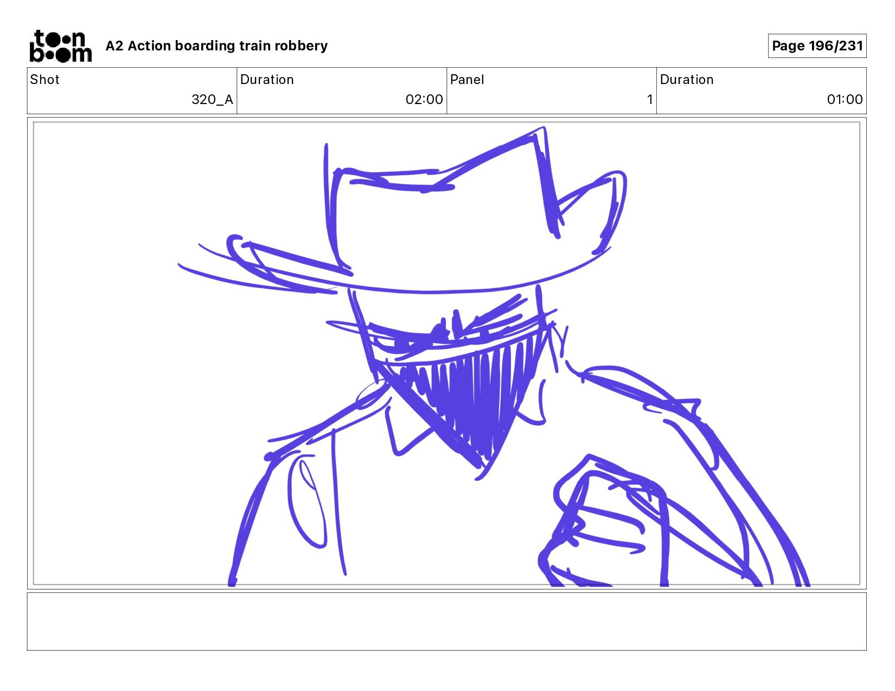895x691 pixels.
Task: Click the 'Duration' label next to Shot
Action: 267,80
